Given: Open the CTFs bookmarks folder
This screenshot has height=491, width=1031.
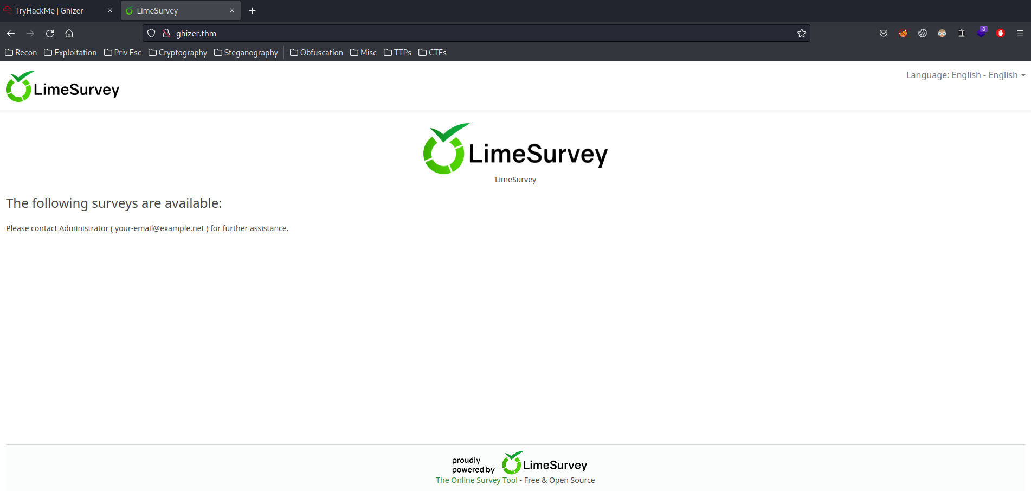Looking at the screenshot, I should pyautogui.click(x=433, y=53).
